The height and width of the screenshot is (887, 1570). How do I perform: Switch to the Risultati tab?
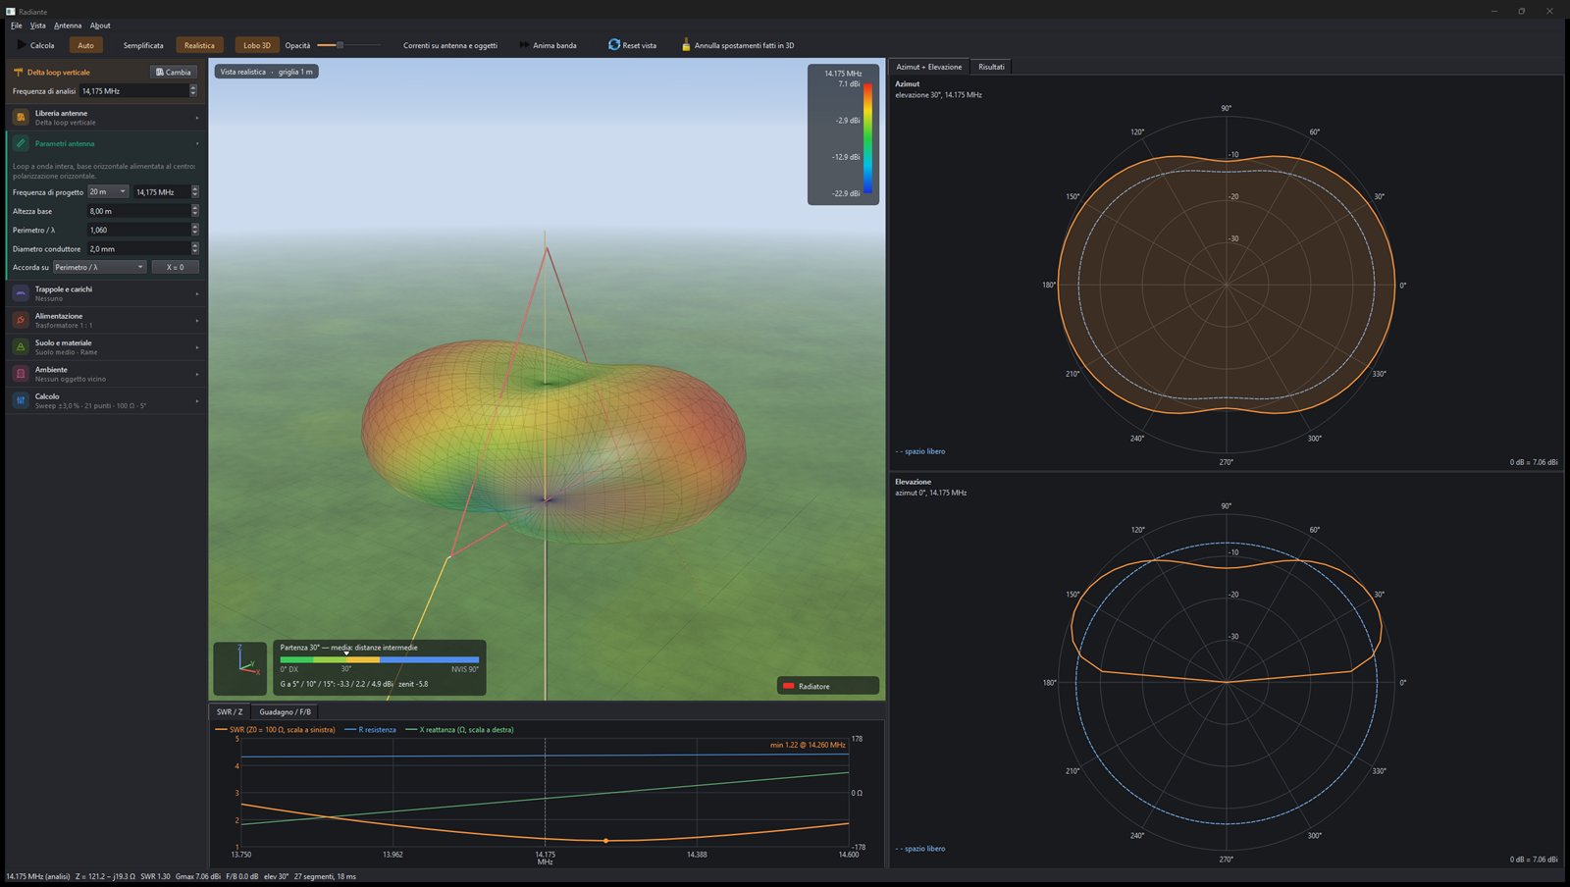pyautogui.click(x=991, y=67)
